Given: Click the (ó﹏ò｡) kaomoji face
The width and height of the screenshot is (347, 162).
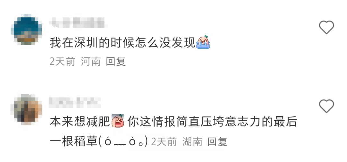Looking at the screenshot, I should (123, 141).
